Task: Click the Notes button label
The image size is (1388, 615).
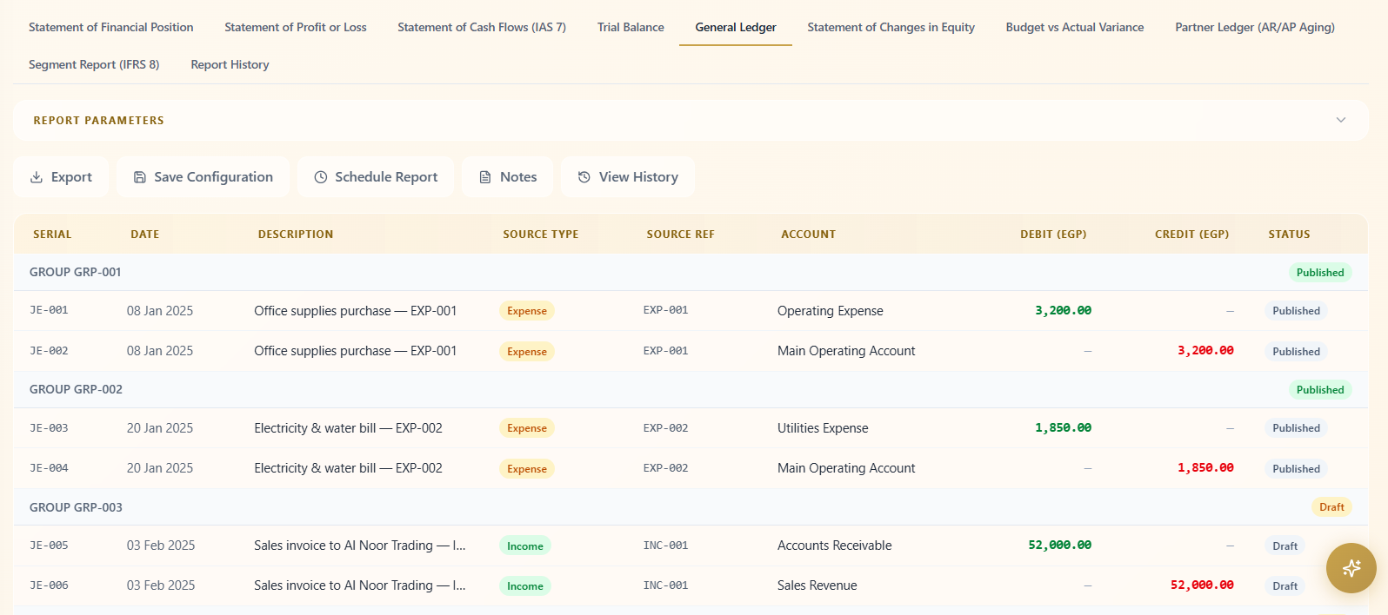Action: (518, 177)
